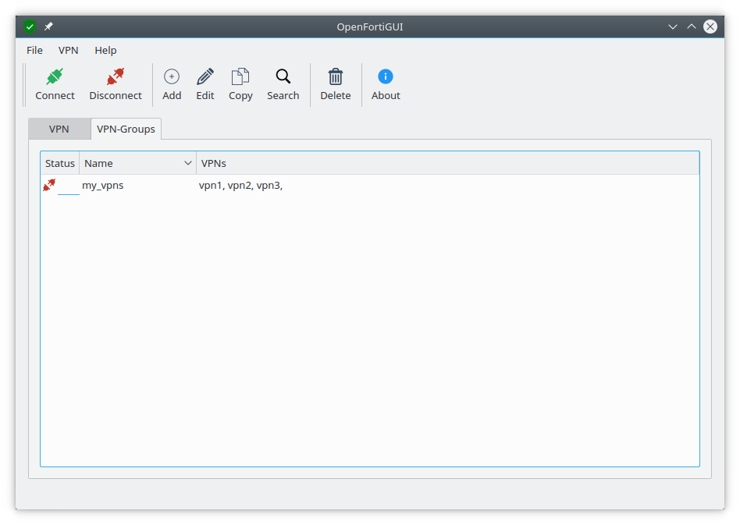The width and height of the screenshot is (740, 525).
Task: Select the my_vpns group row
Action: [369, 185]
